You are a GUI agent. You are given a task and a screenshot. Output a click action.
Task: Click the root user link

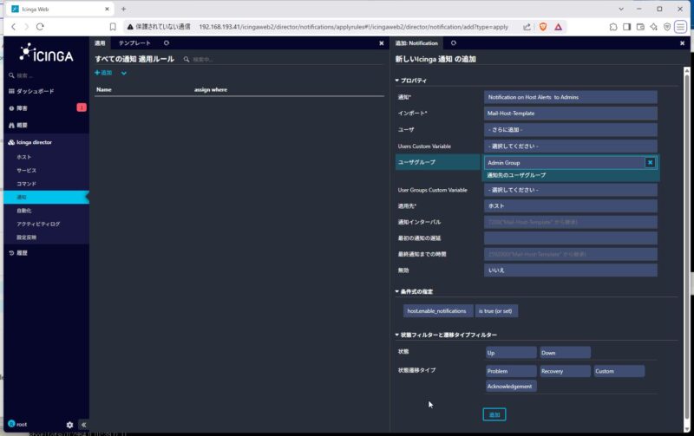17,424
